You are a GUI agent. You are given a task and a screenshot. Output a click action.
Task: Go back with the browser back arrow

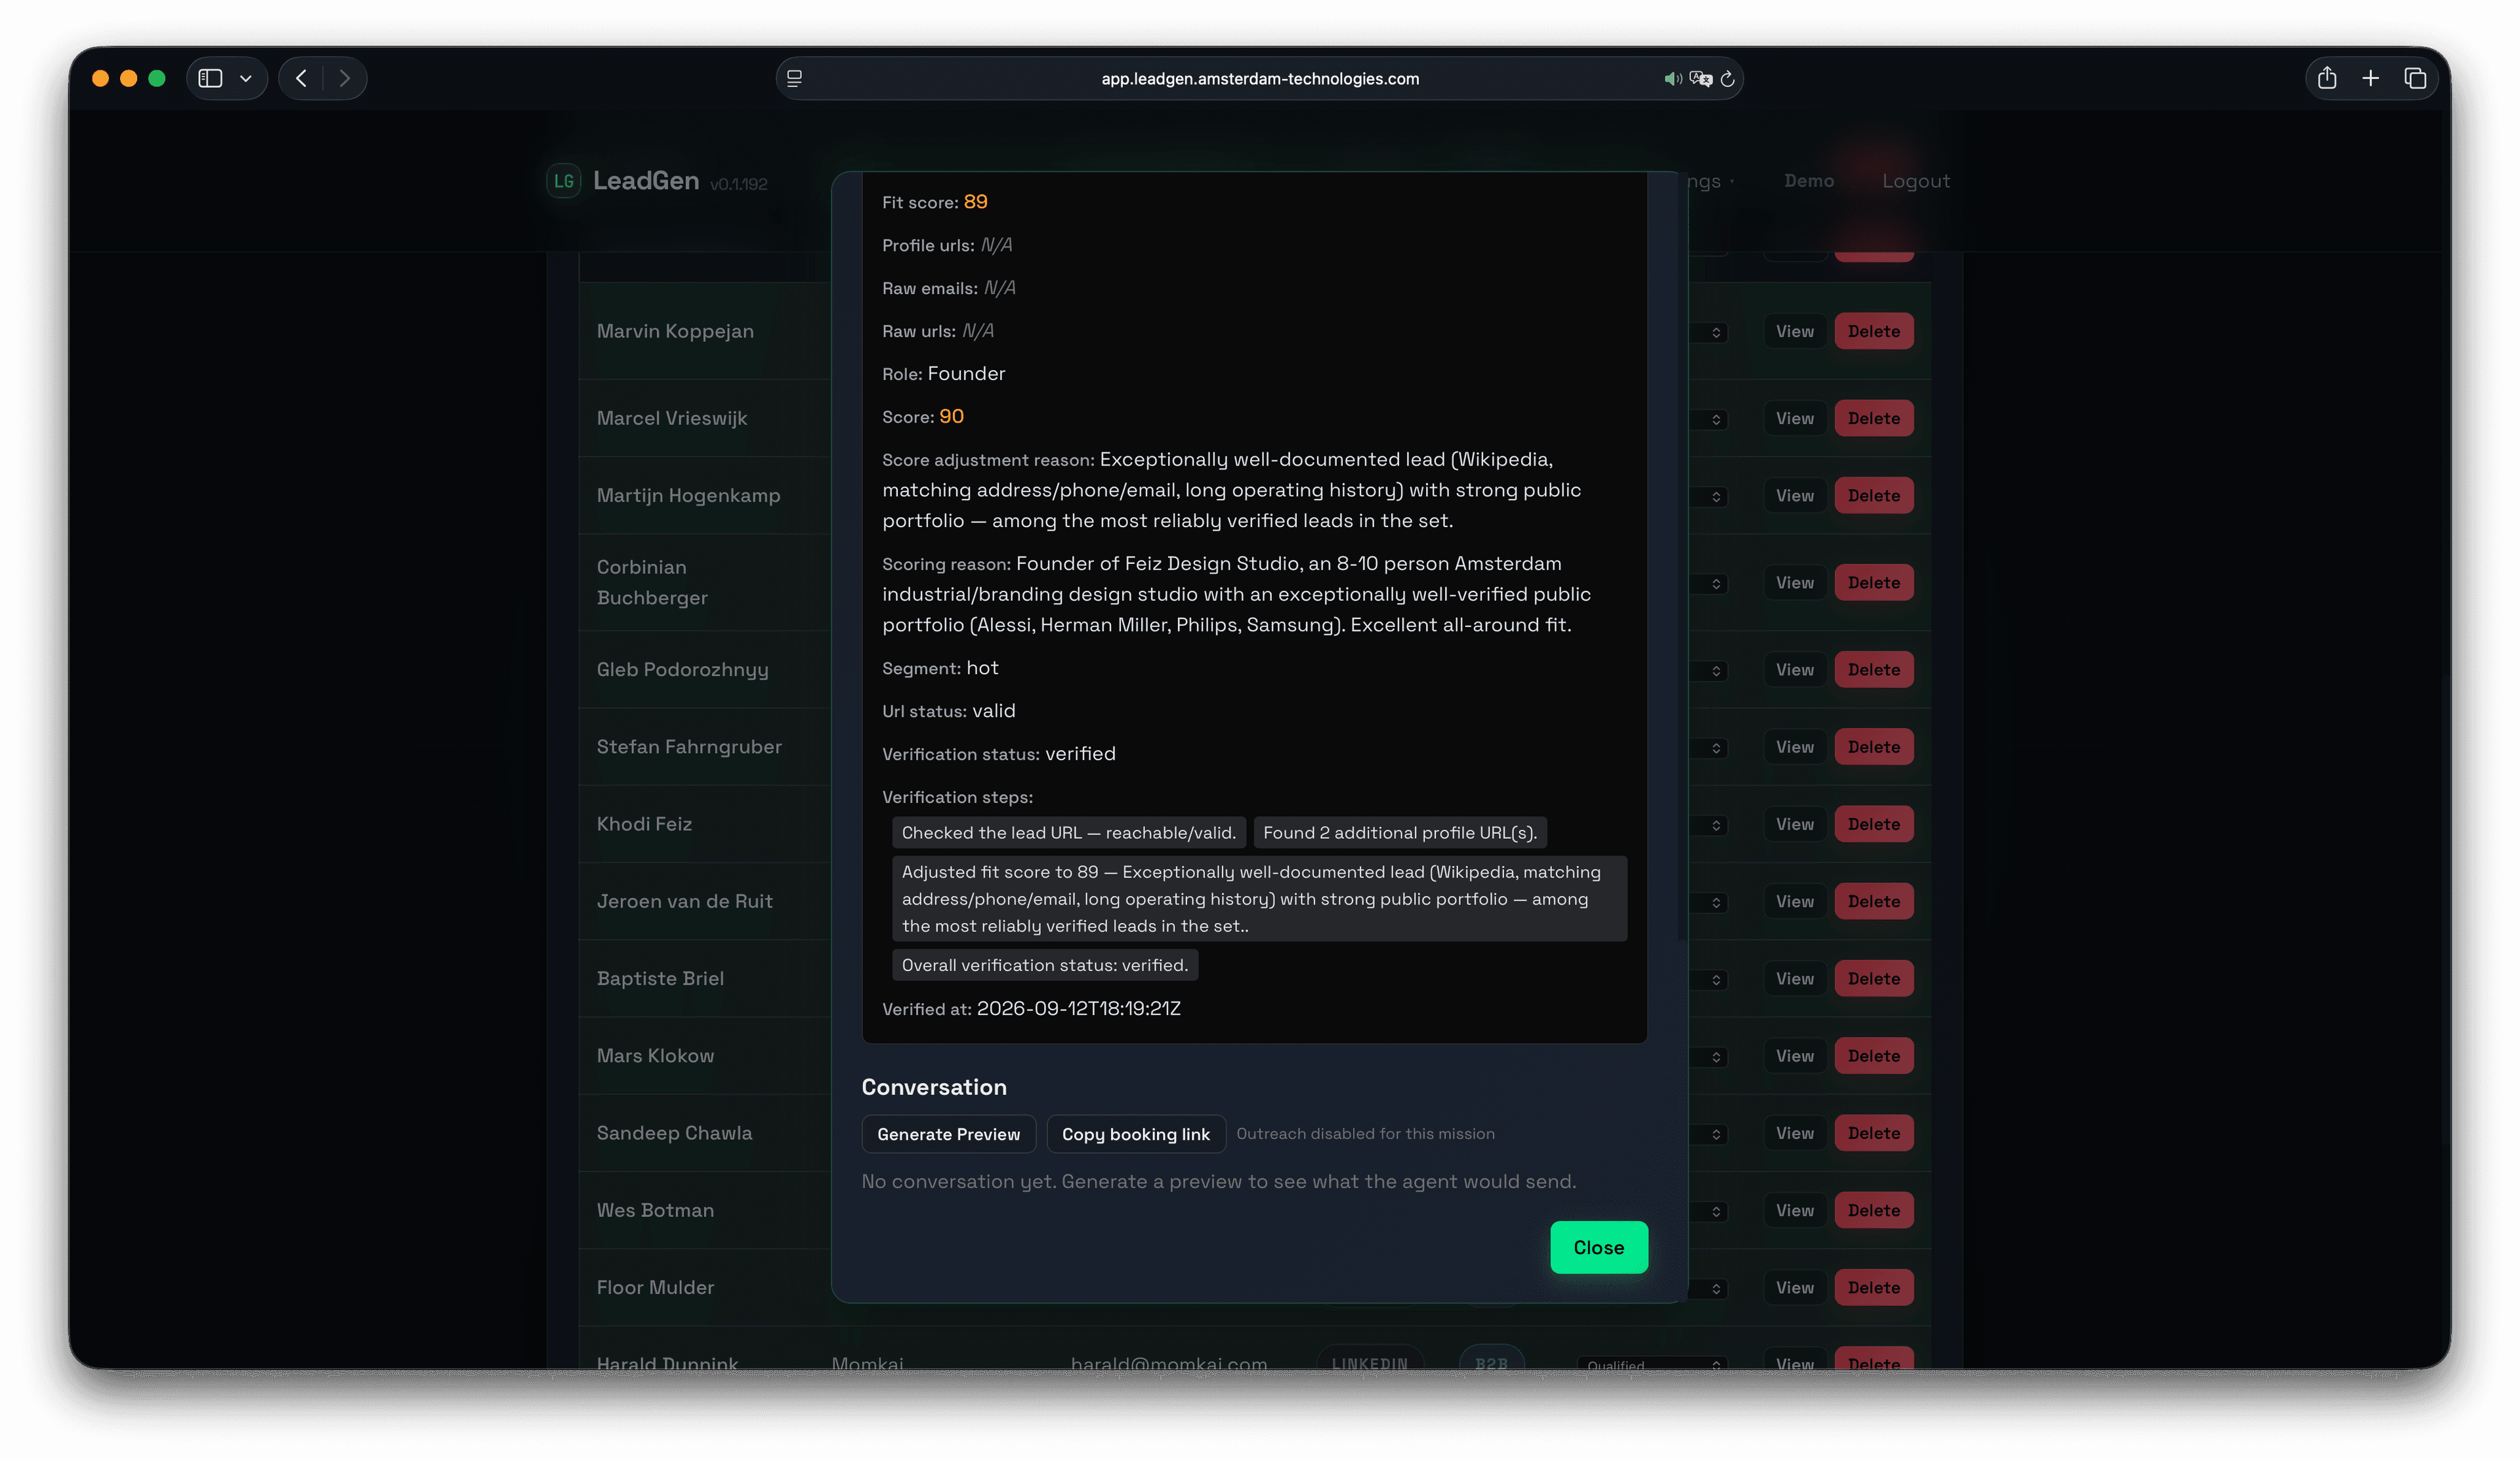(x=301, y=78)
